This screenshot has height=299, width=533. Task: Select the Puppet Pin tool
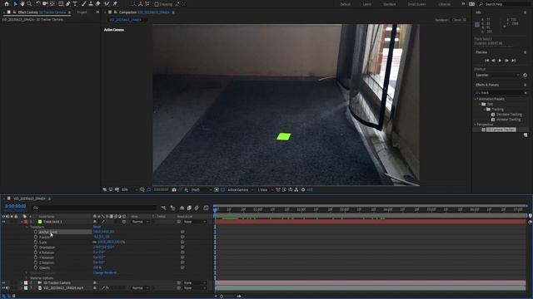pos(115,3)
